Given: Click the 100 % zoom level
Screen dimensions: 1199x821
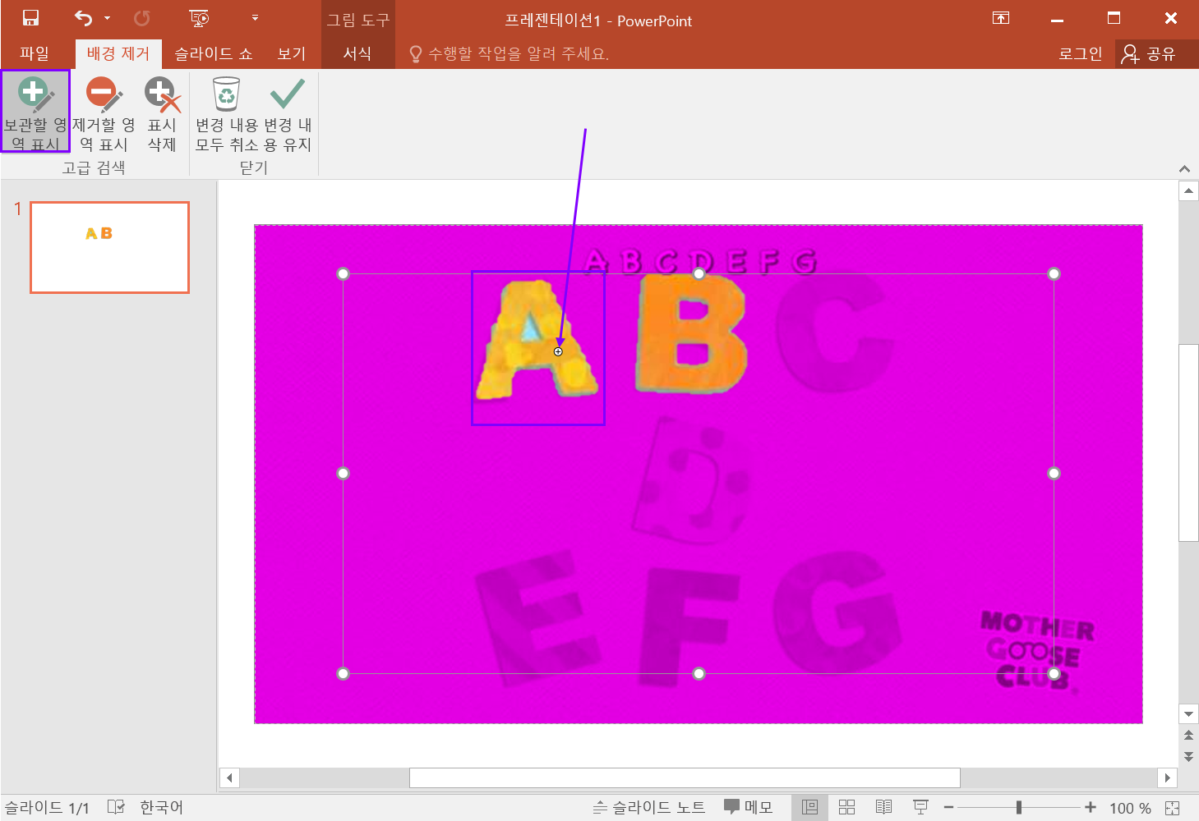Looking at the screenshot, I should click(1130, 808).
